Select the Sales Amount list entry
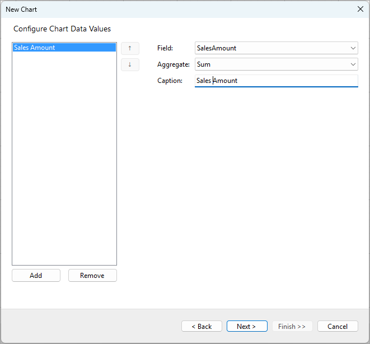This screenshot has width=370, height=344. click(x=64, y=48)
